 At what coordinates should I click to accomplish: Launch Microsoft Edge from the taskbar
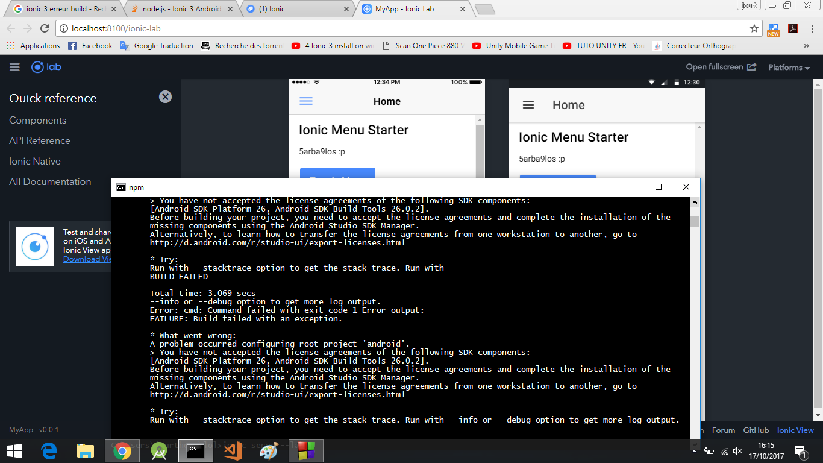tap(49, 450)
